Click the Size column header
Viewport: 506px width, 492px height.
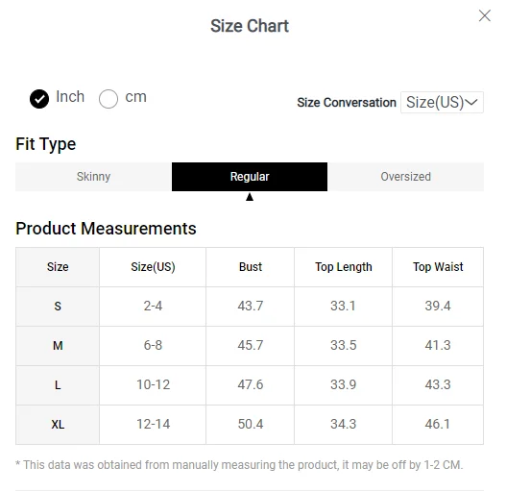pyautogui.click(x=58, y=267)
